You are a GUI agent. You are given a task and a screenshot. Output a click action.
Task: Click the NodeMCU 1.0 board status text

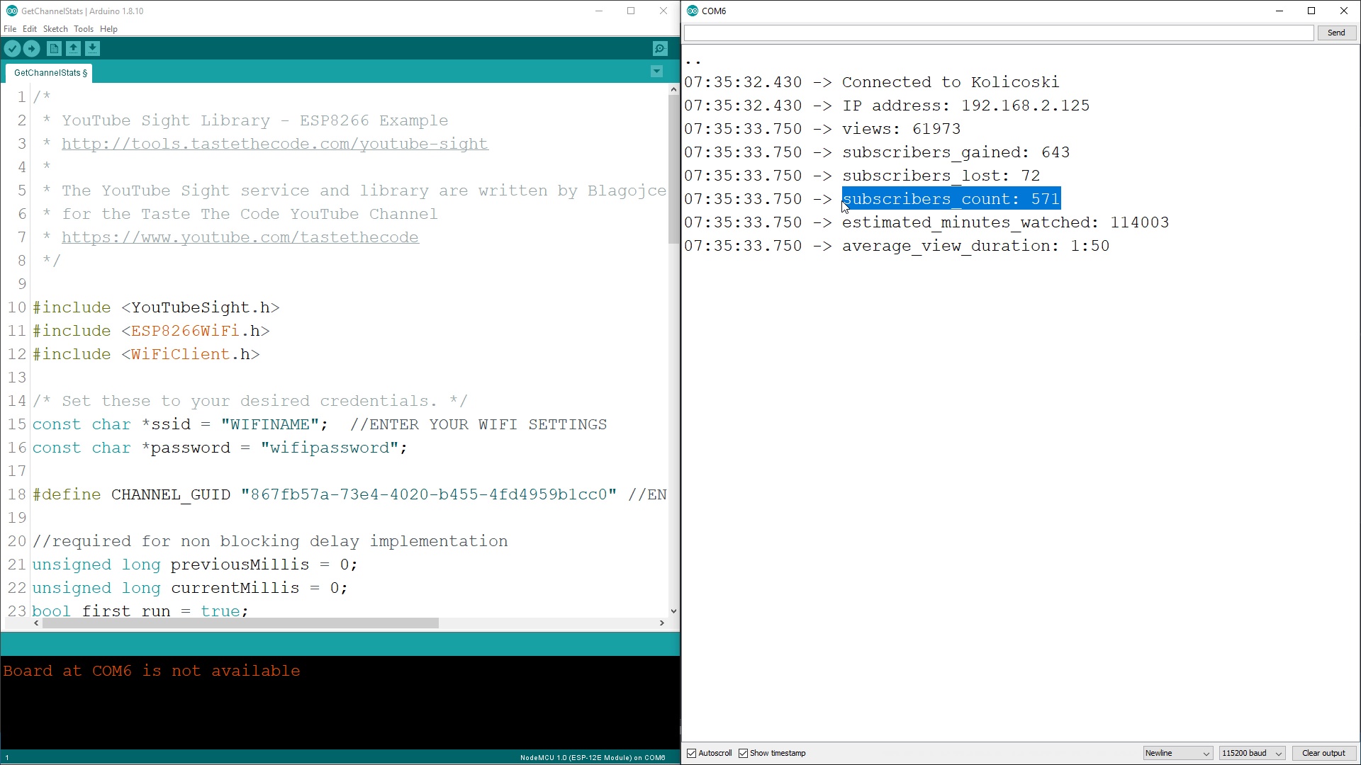(593, 757)
